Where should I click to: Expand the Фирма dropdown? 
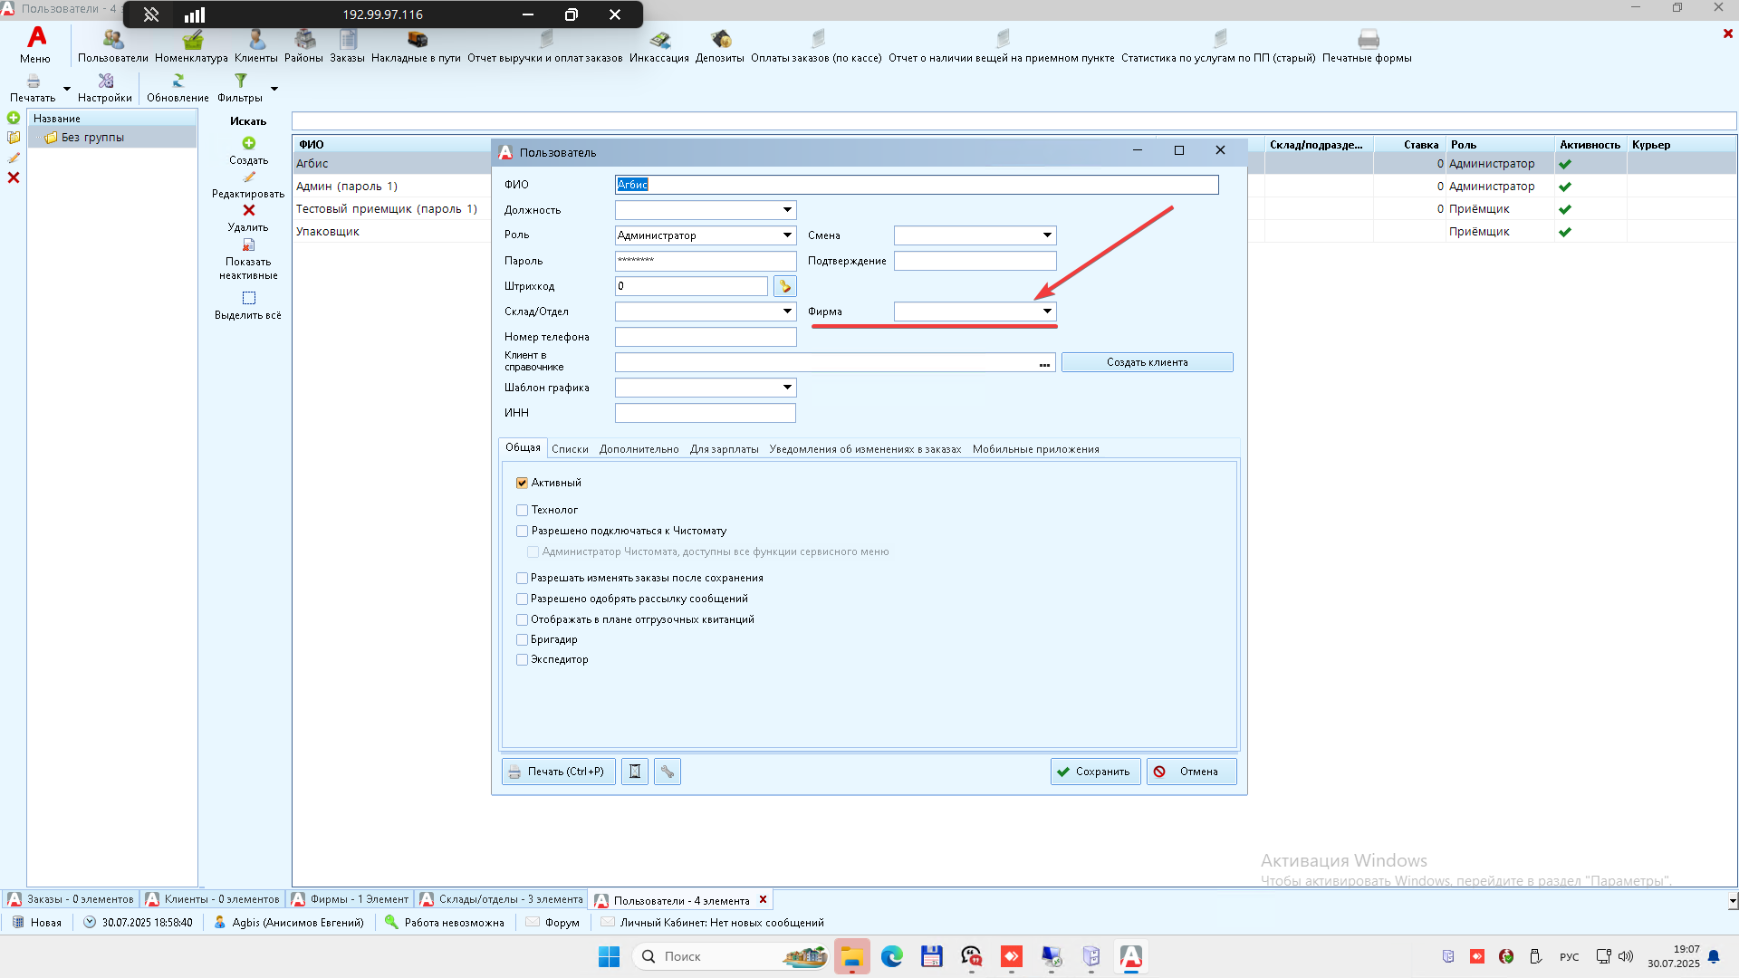pos(1047,312)
